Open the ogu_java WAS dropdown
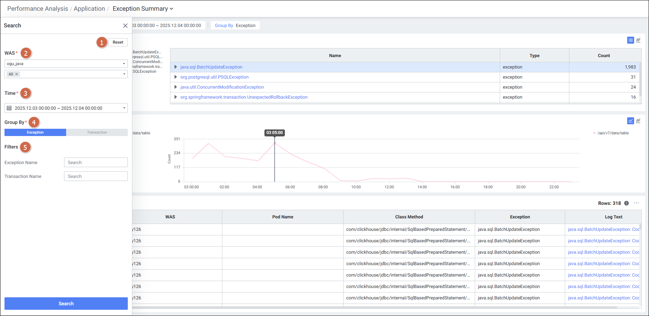Image resolution: width=649 pixels, height=316 pixels. pyautogui.click(x=66, y=64)
